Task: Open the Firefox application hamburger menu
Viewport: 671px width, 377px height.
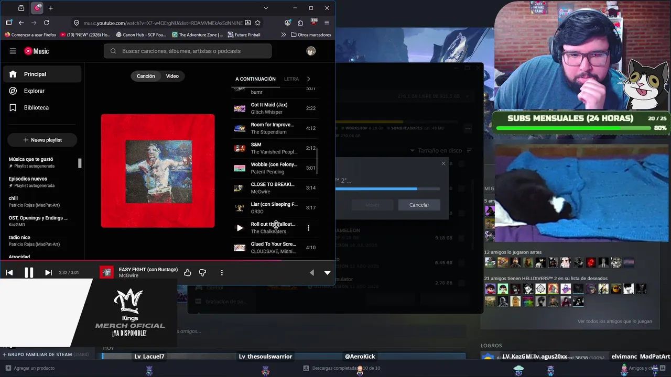Action: tap(327, 23)
